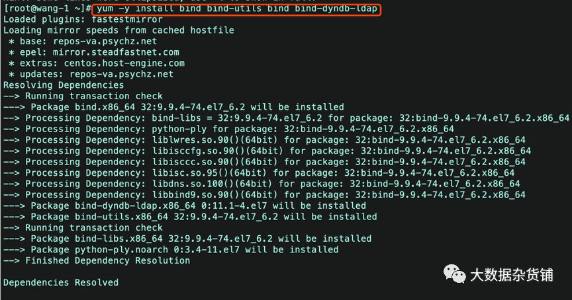
Task: Click the liblwres.so.90 dependency line
Action: [264, 140]
